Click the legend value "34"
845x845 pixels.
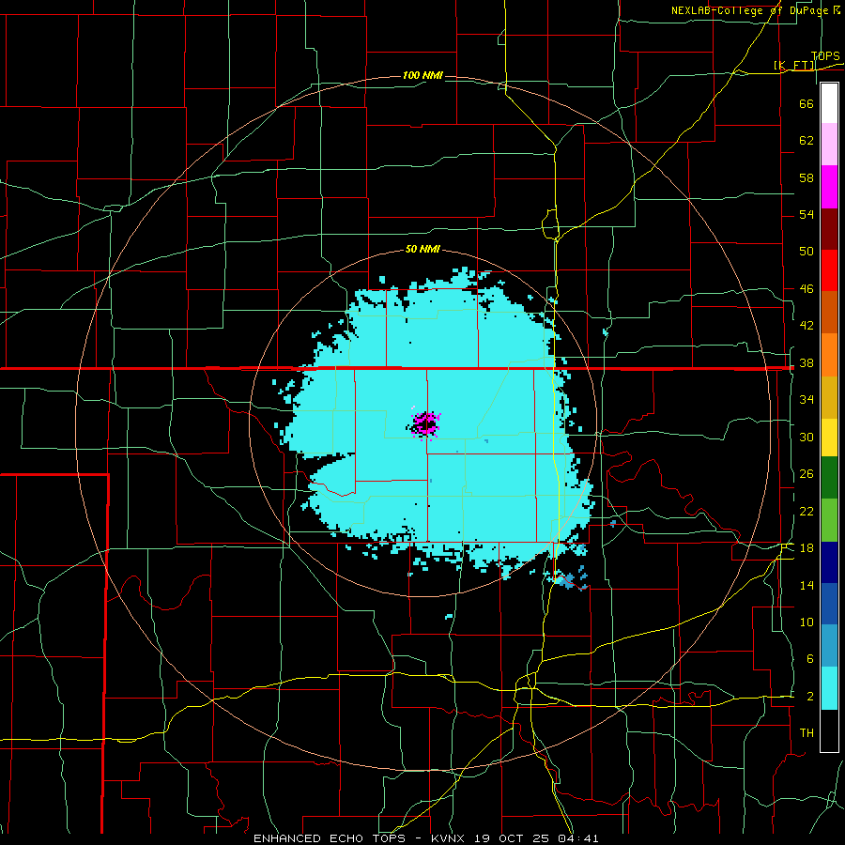point(807,399)
